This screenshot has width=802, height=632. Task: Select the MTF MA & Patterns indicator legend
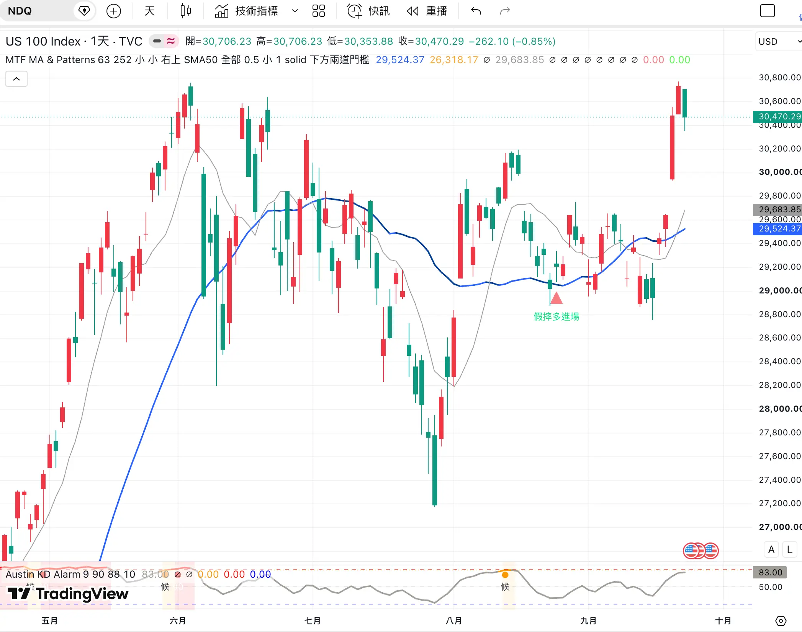coord(187,60)
